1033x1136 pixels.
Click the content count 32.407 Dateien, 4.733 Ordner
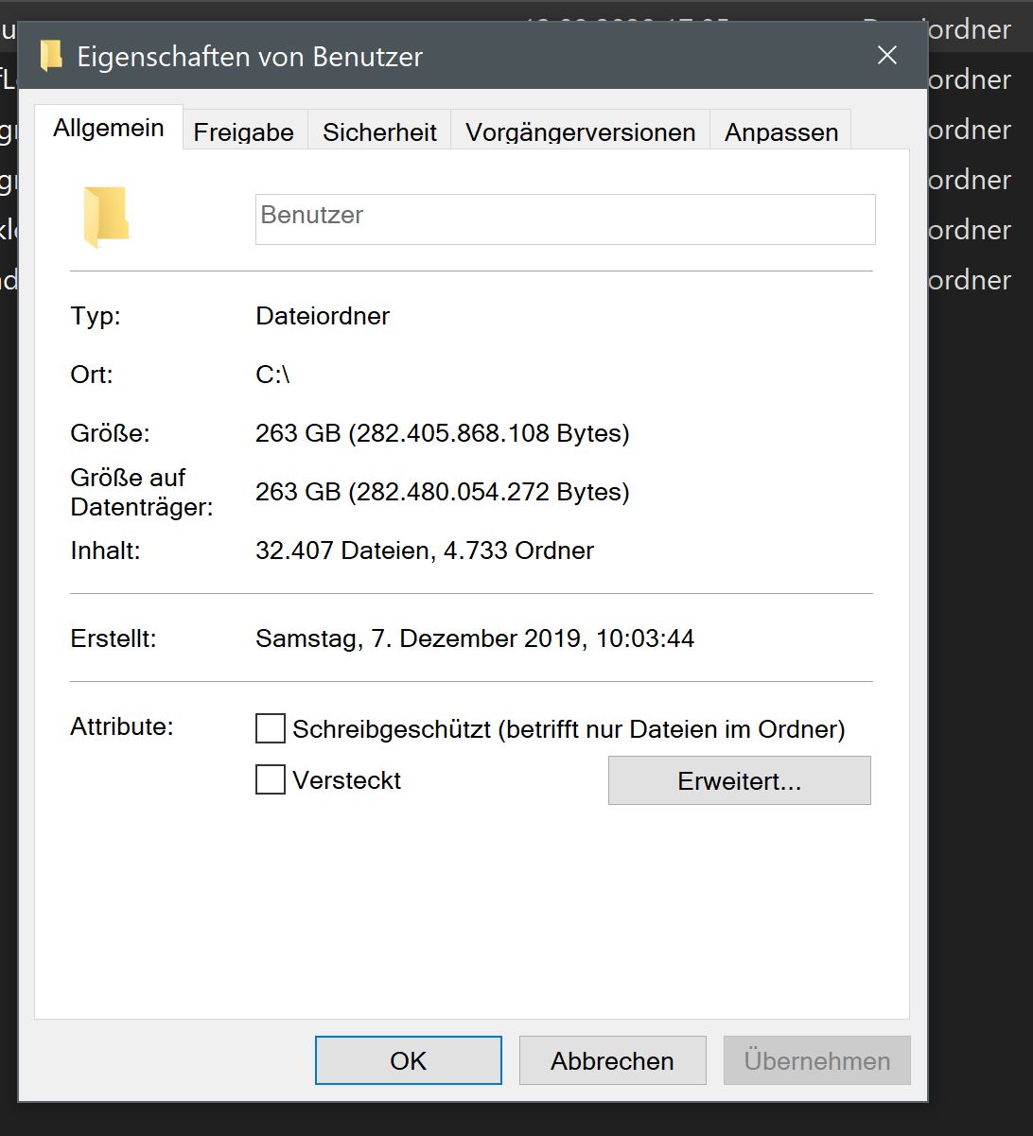pyautogui.click(x=425, y=551)
